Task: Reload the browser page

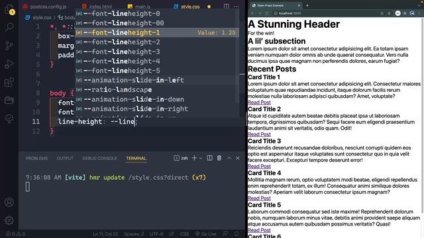Action: 266,13
